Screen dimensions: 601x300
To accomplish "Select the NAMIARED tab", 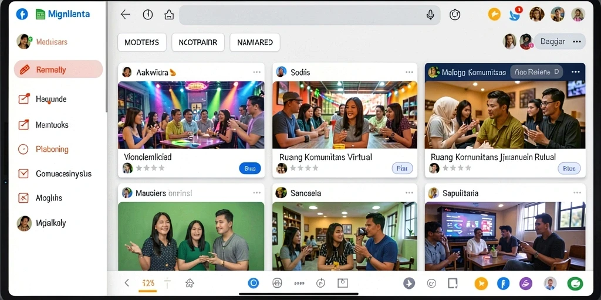I will (x=255, y=42).
